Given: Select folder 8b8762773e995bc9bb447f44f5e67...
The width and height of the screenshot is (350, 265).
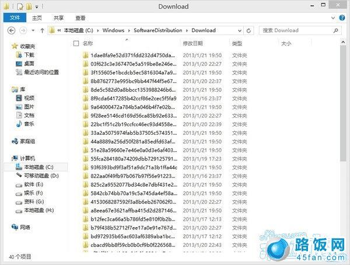Looking at the screenshot, I should (134, 81).
